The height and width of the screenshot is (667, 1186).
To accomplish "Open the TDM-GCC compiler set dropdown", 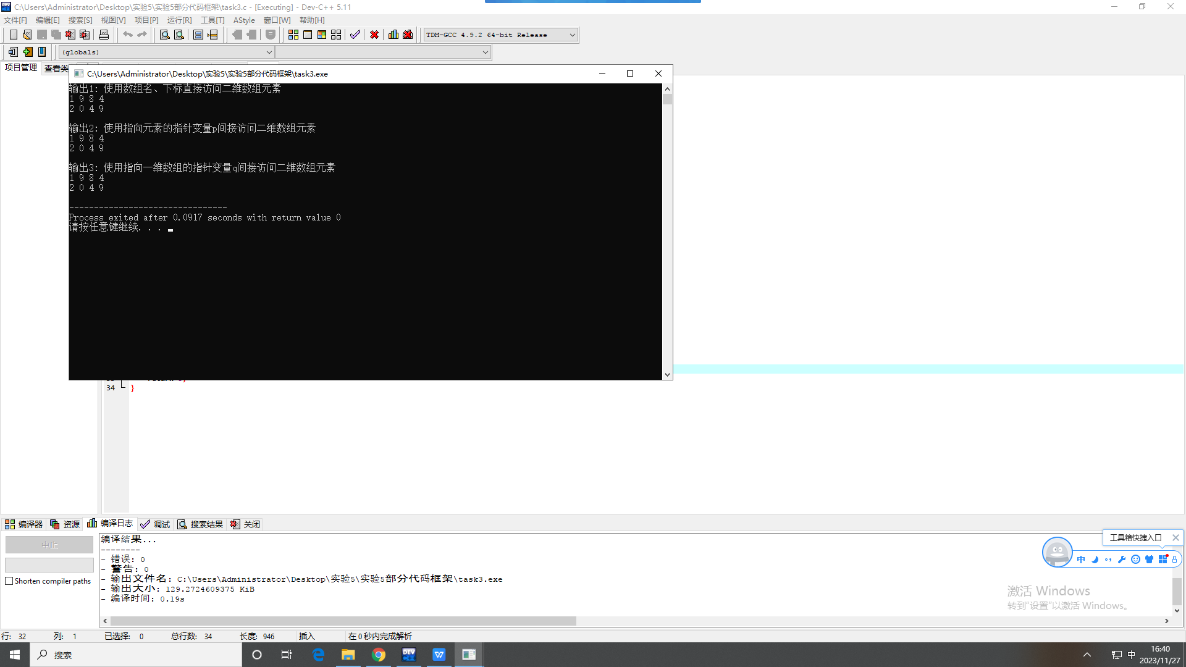I will 572,35.
